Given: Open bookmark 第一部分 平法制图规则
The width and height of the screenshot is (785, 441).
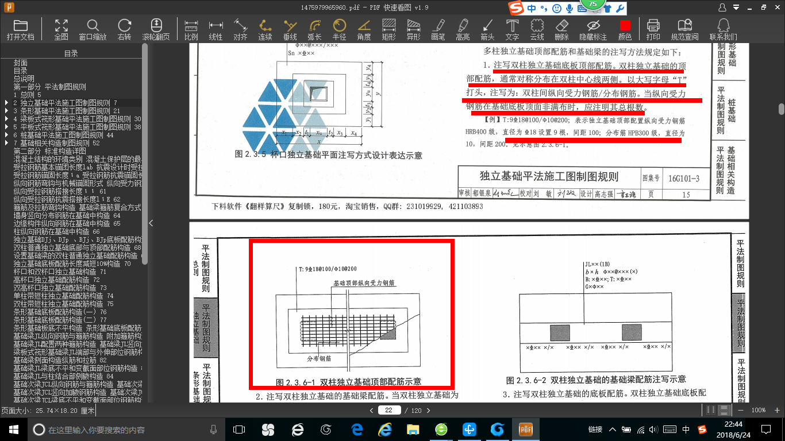Looking at the screenshot, I should click(49, 86).
